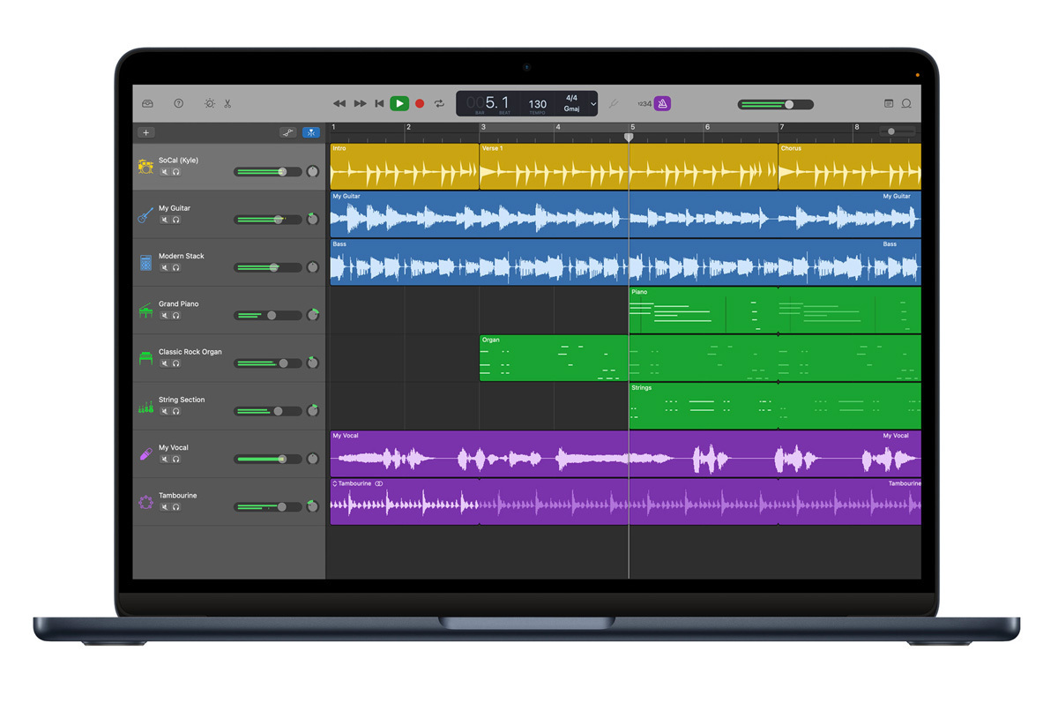
Task: Open the Library panel icon
Action: pyautogui.click(x=147, y=103)
